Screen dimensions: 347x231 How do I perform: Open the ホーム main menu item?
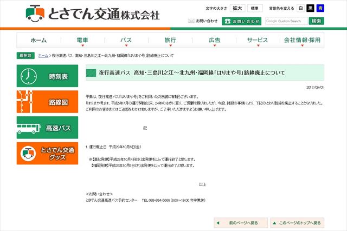(x=38, y=40)
